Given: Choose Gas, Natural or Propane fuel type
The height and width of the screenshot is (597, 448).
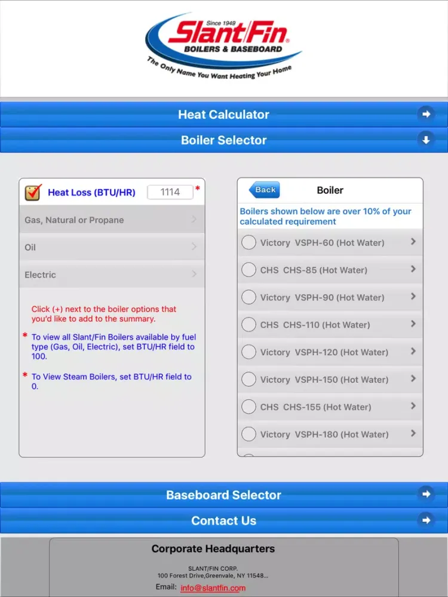Looking at the screenshot, I should 112,220.
